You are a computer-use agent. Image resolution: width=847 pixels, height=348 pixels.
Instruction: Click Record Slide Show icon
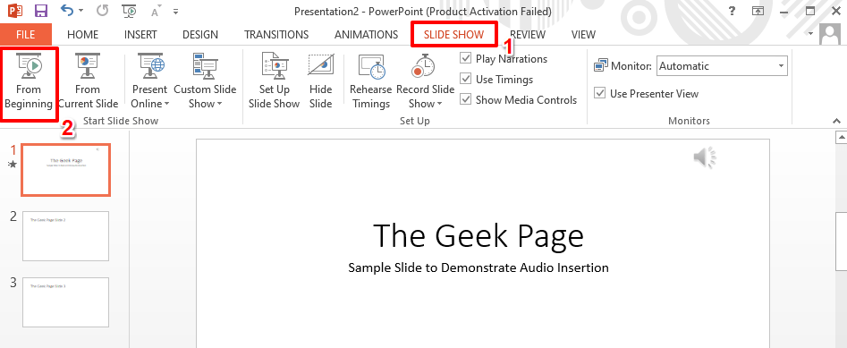[424, 66]
